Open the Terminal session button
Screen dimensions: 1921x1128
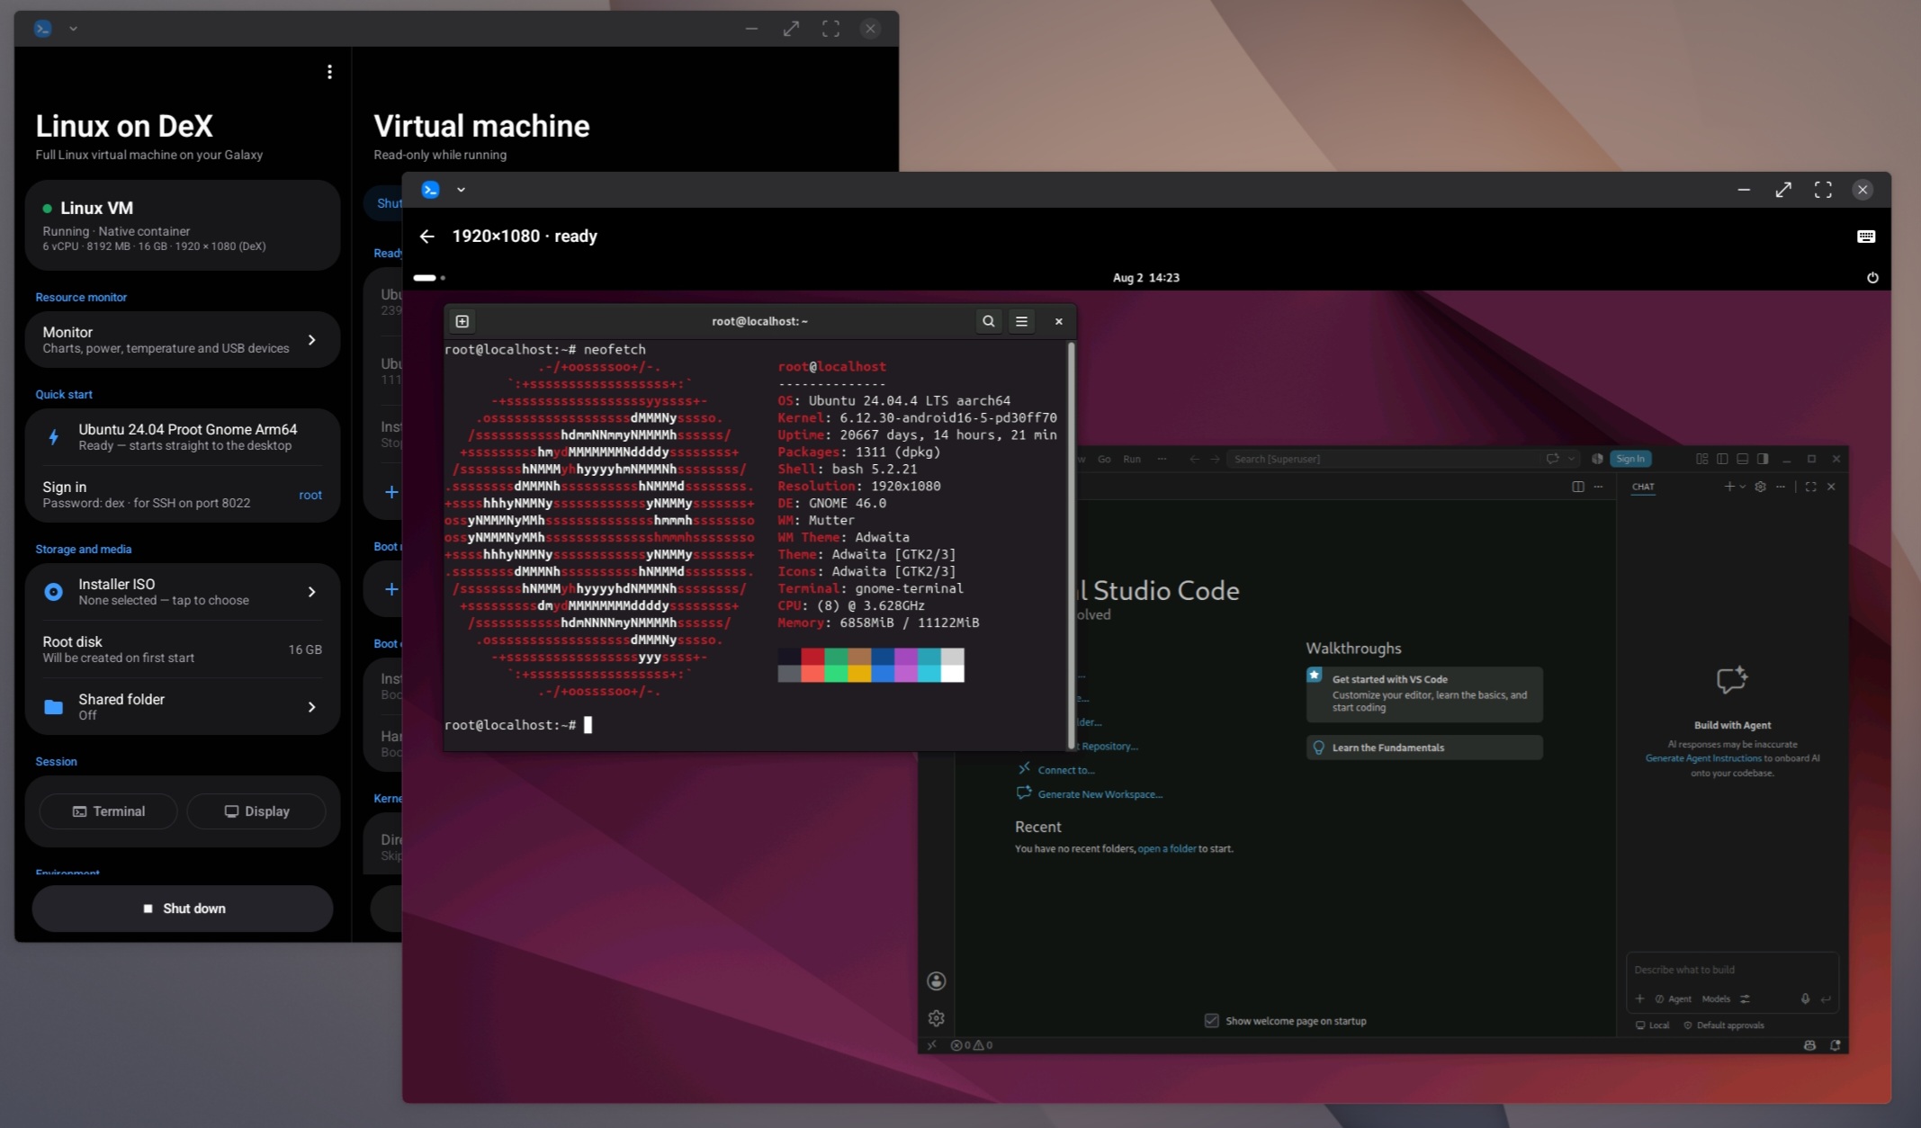108,811
